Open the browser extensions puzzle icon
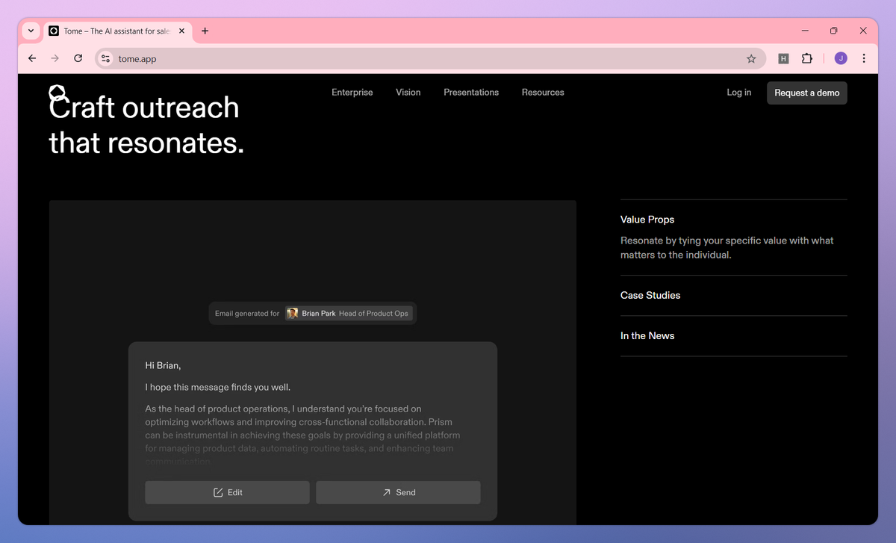This screenshot has height=543, width=896. pyautogui.click(x=807, y=58)
